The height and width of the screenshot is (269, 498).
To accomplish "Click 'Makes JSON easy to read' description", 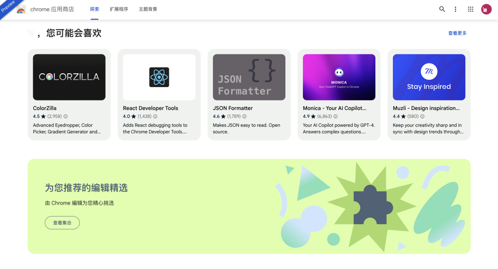I will 246,129.
